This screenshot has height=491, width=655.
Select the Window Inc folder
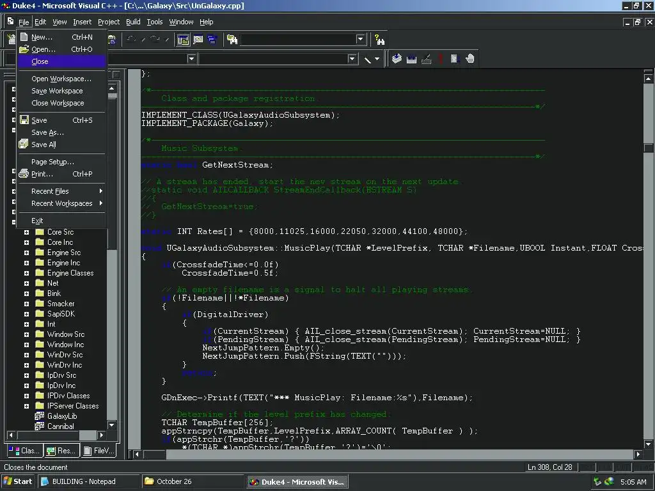[65, 345]
